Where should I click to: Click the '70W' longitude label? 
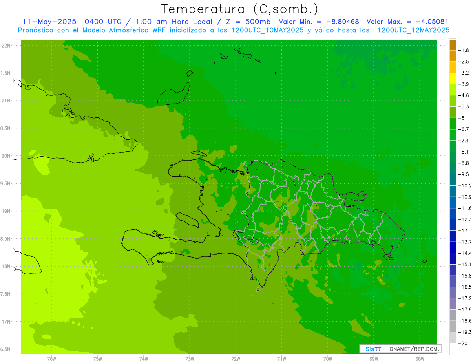coord(328,359)
